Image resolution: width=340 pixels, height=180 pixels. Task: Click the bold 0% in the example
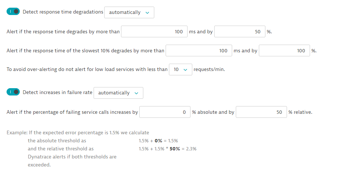(x=158, y=140)
